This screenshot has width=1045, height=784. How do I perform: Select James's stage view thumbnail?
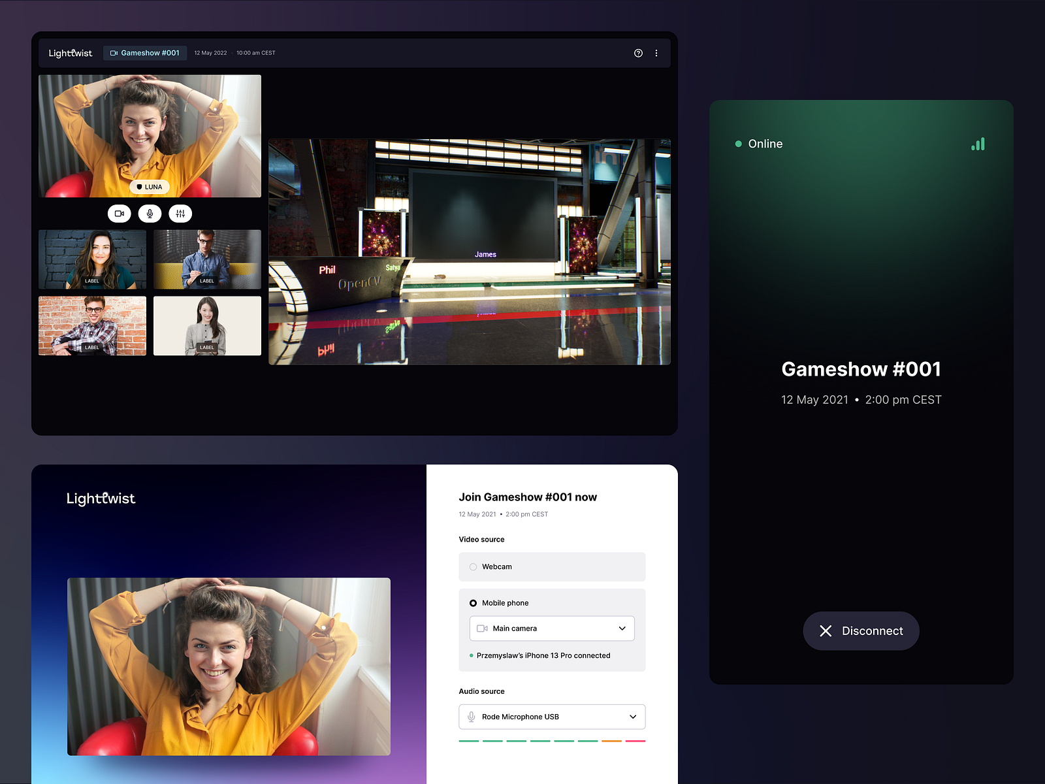(x=470, y=252)
